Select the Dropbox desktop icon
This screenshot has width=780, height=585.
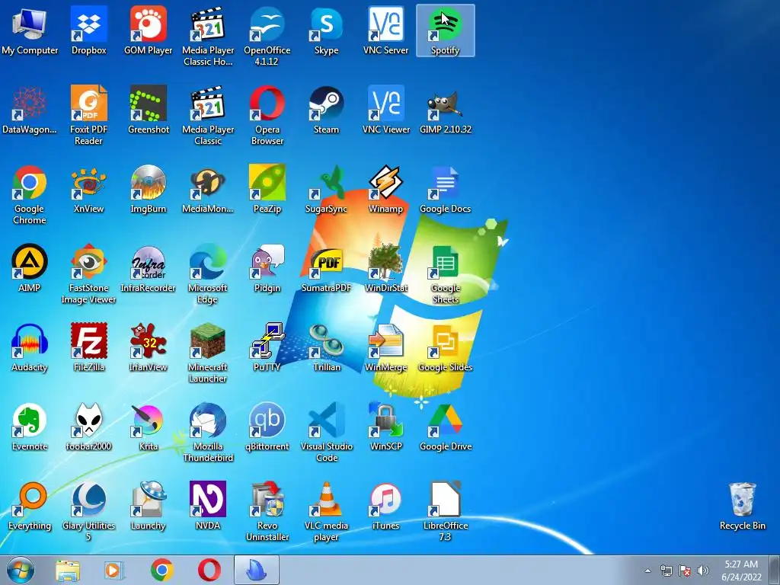88,30
